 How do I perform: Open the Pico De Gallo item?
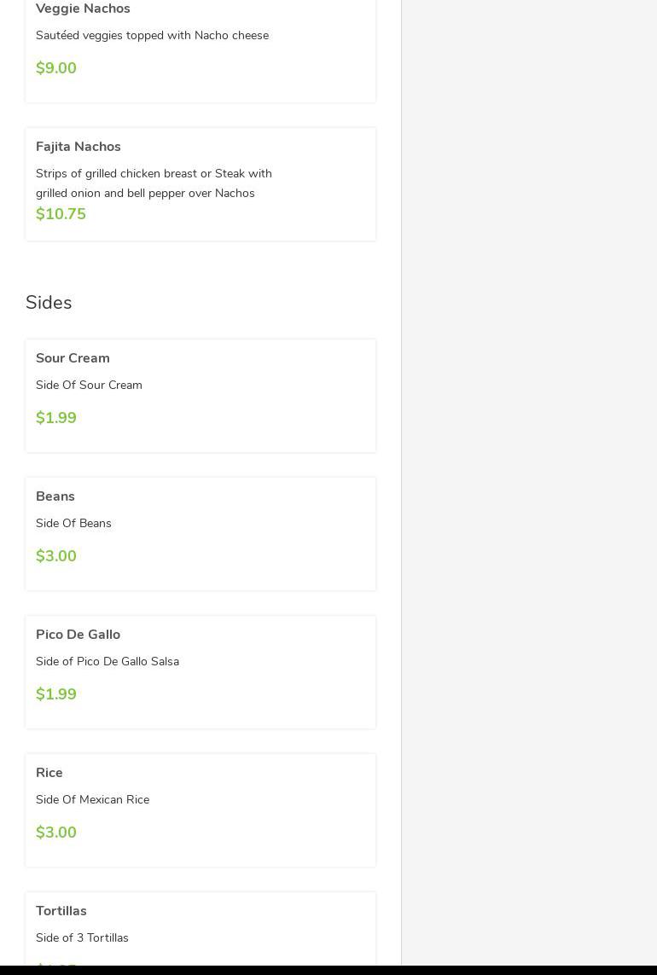click(78, 635)
